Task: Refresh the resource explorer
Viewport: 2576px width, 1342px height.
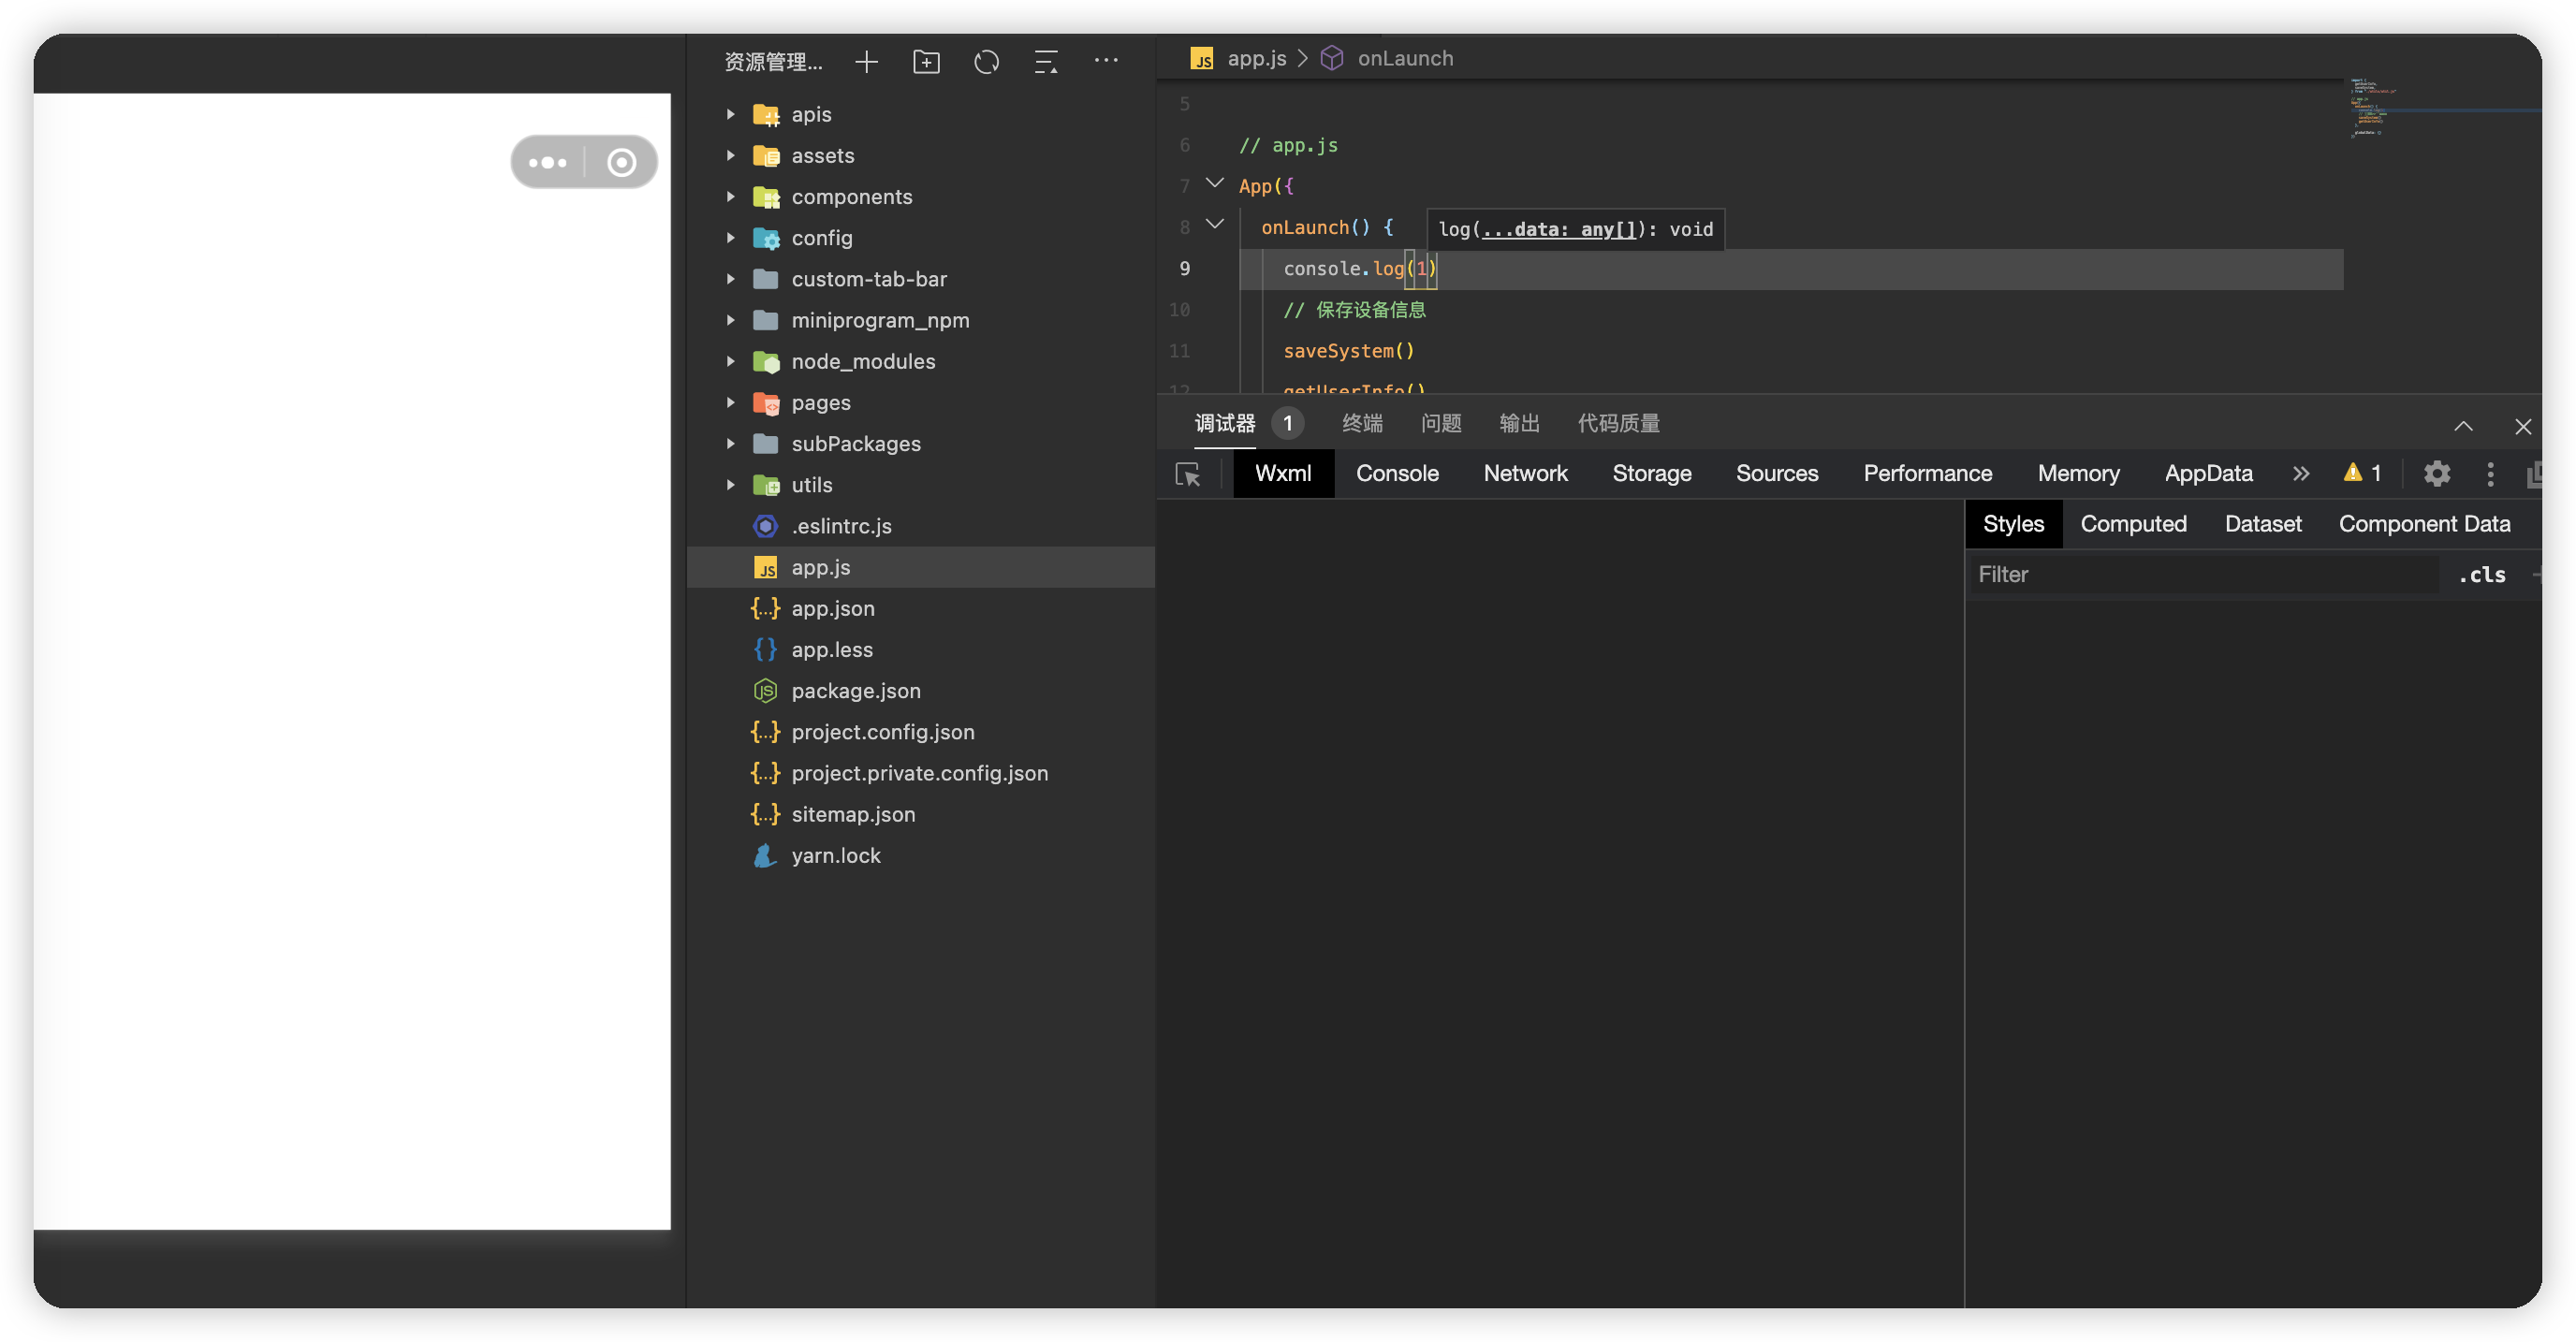Action: pyautogui.click(x=986, y=62)
